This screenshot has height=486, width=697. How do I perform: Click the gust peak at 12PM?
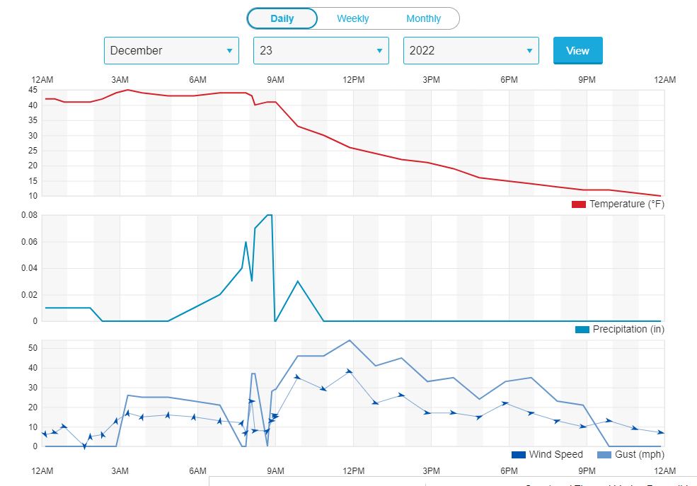(x=350, y=340)
